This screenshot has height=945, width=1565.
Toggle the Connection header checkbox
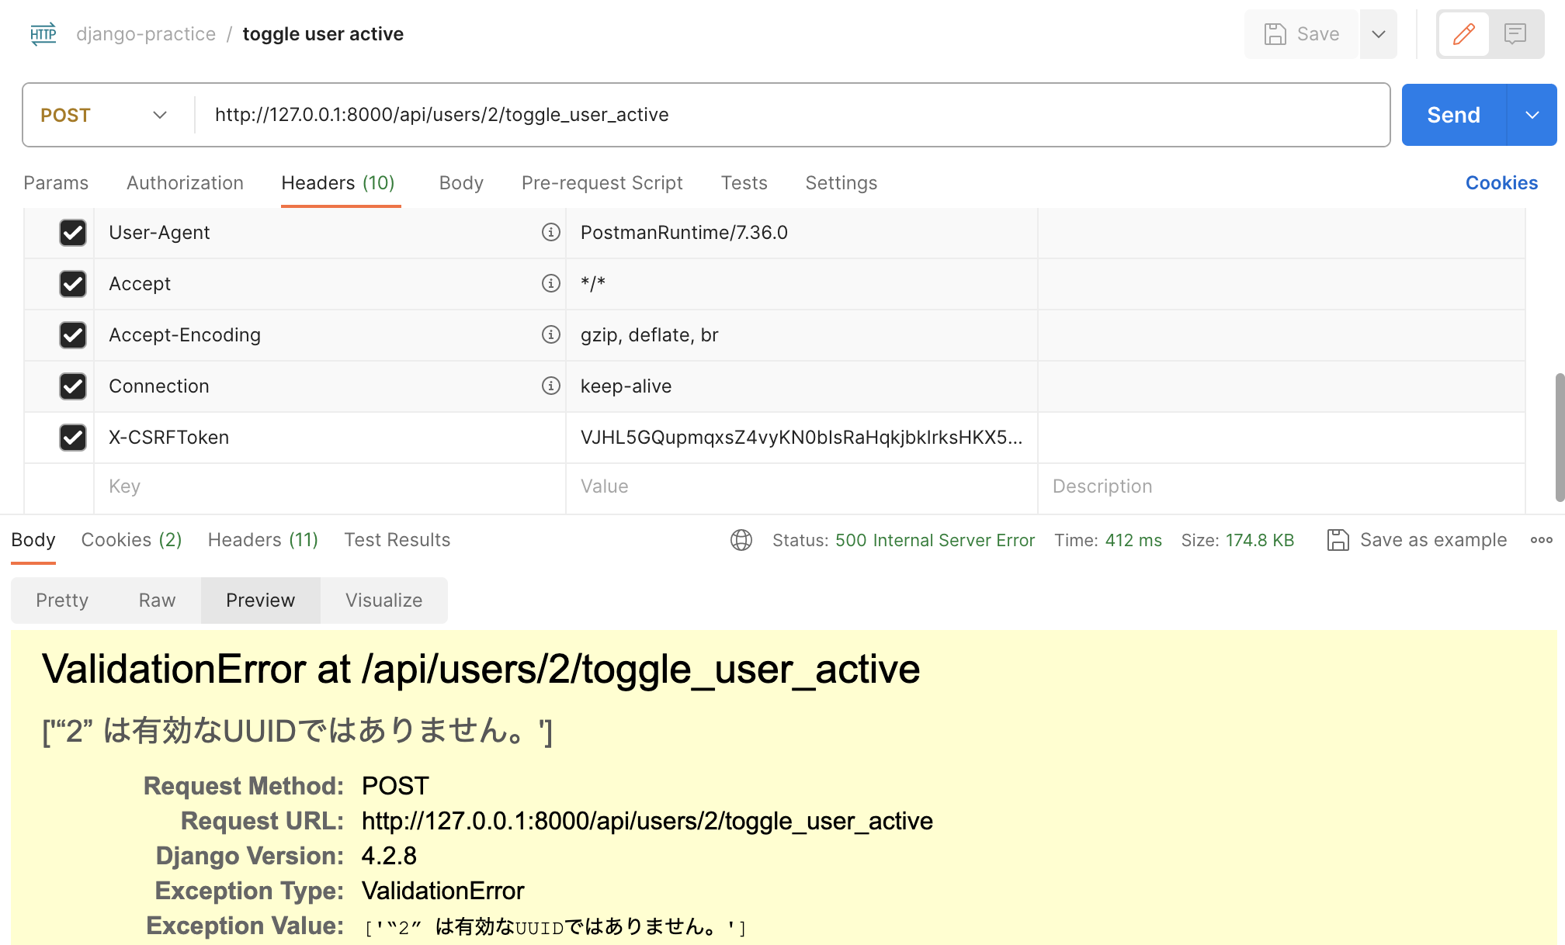point(73,386)
